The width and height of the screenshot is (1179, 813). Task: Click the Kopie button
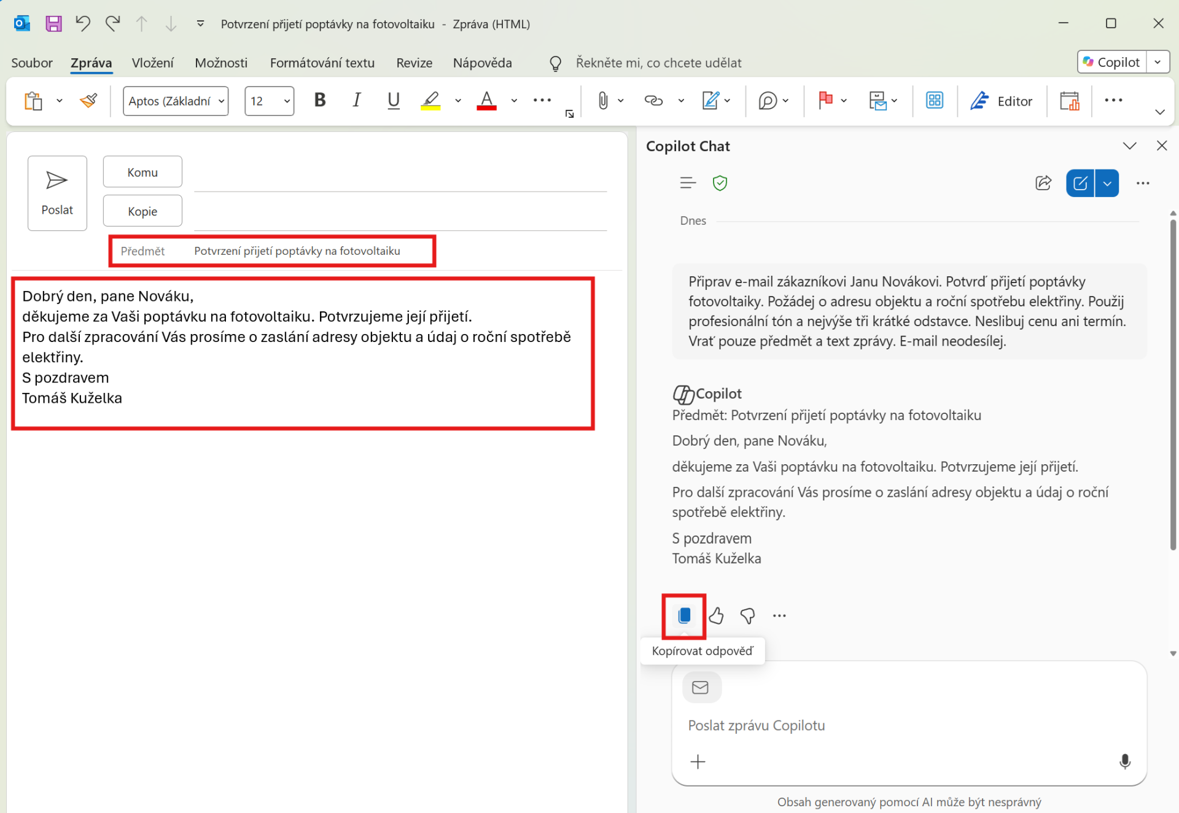[142, 211]
